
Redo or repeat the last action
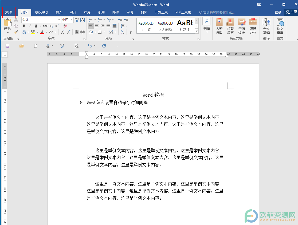point(104,46)
